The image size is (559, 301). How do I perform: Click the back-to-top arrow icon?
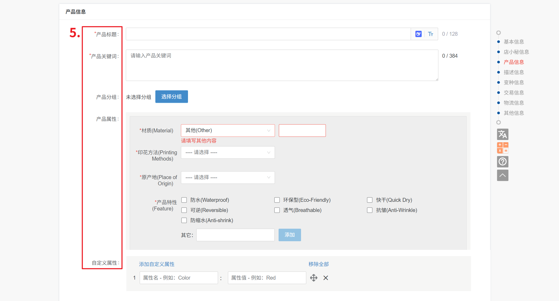pos(502,175)
